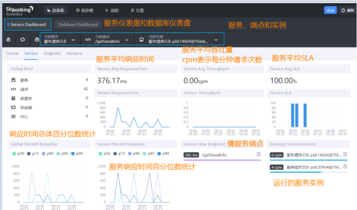
Task: Toggle p50 legend in Global Percent Response
Action: click(16, 153)
